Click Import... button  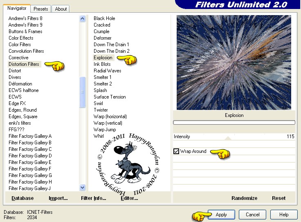[58, 198]
